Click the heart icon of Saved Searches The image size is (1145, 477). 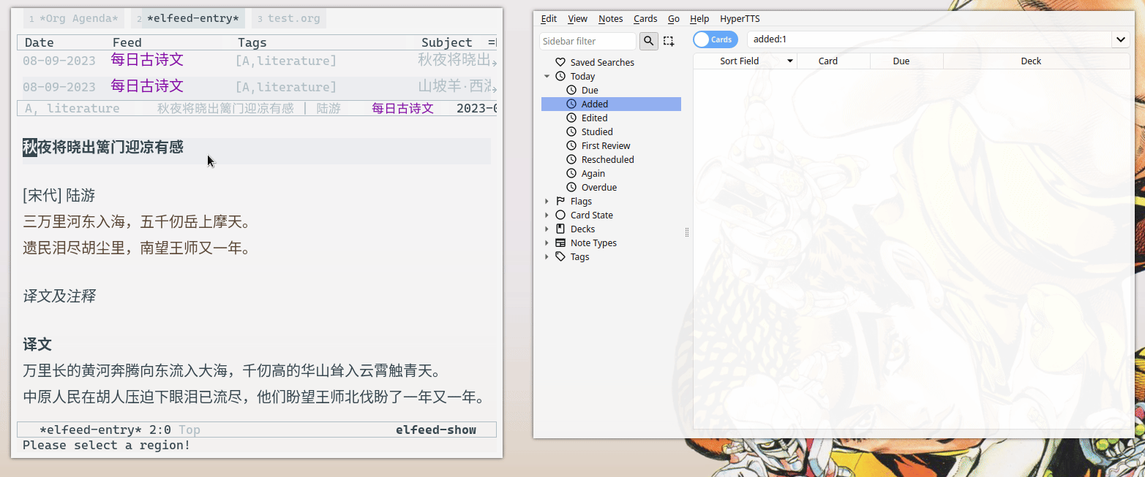coord(560,62)
